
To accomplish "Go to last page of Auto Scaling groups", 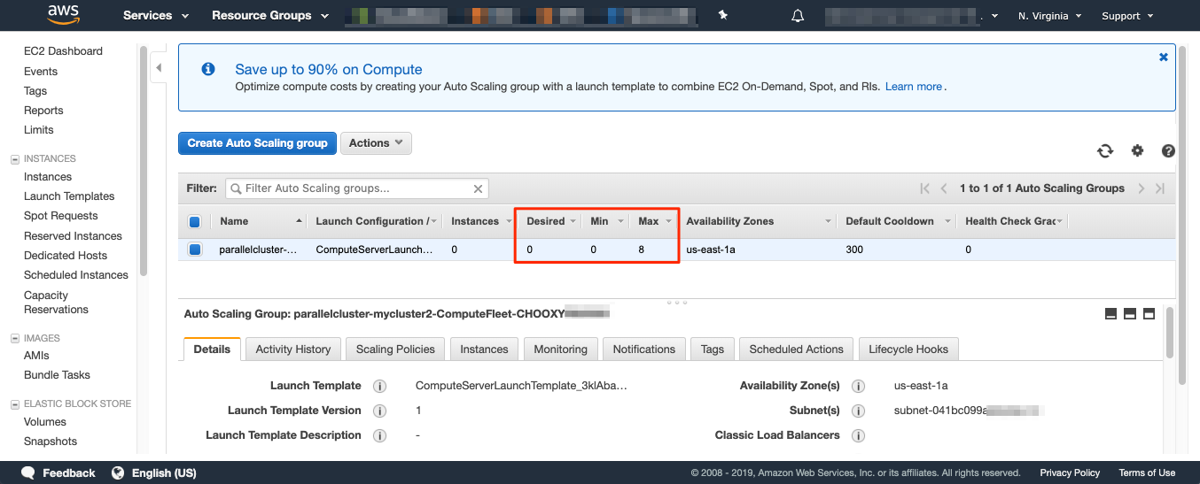I will (1160, 188).
